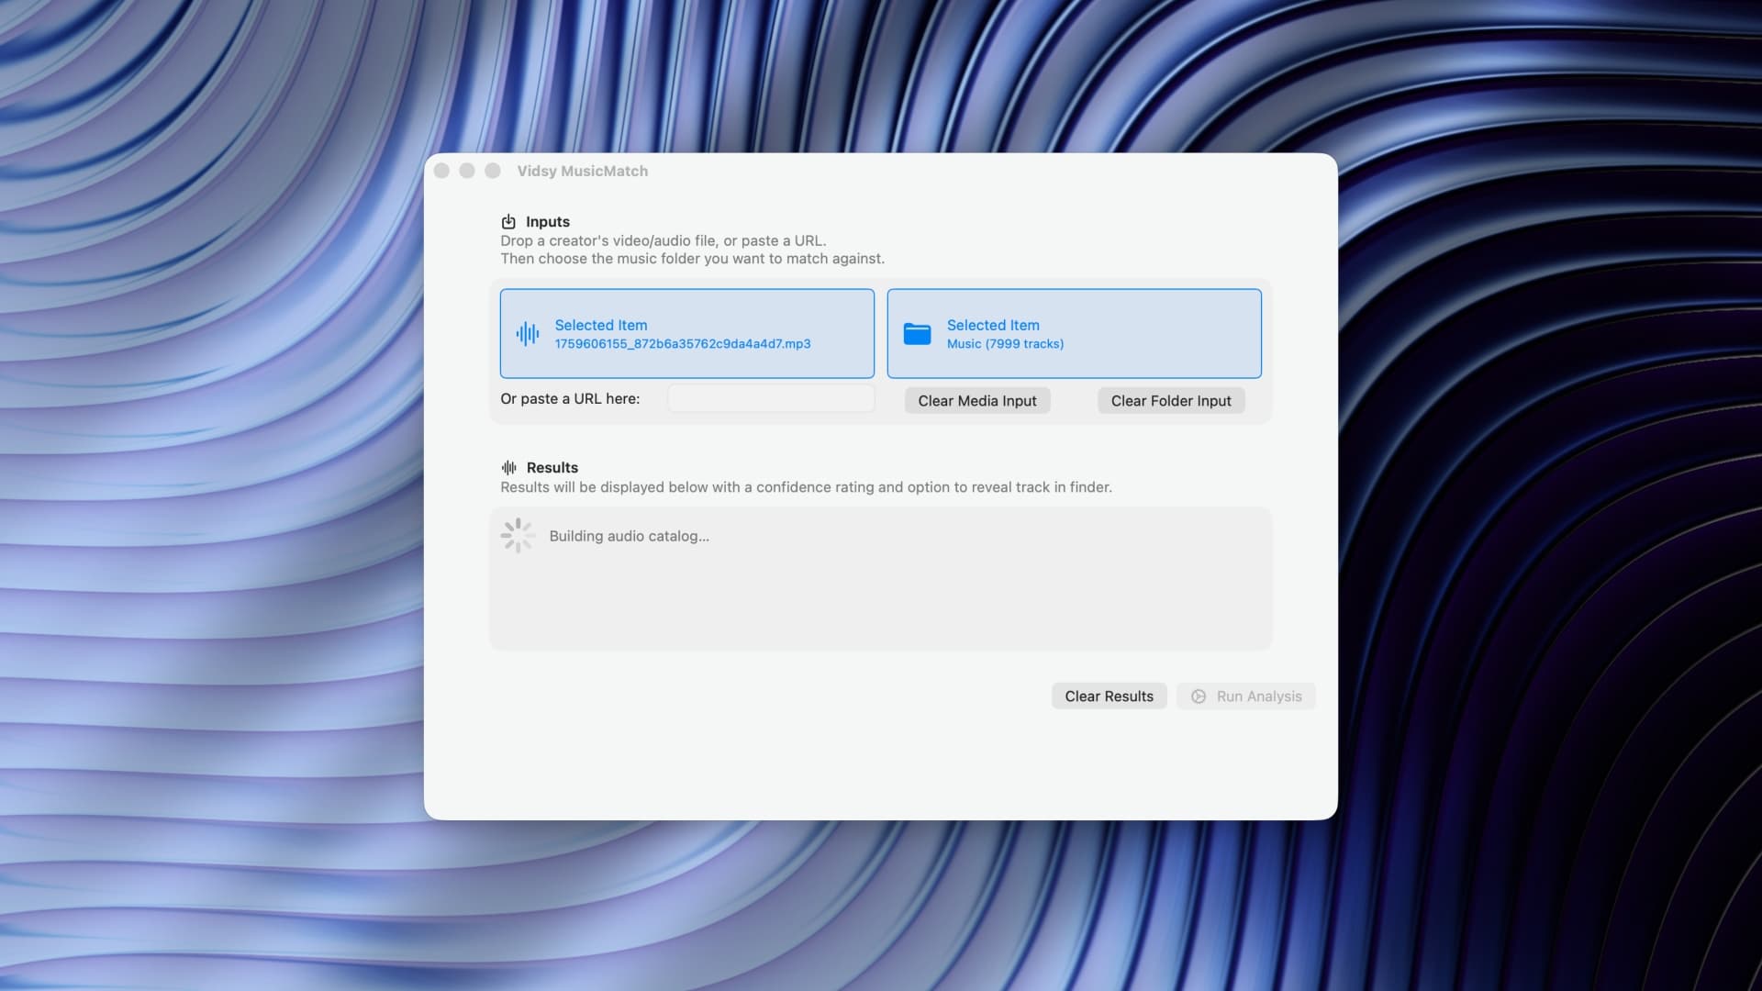The image size is (1762, 991).
Task: Select the waveform icon on the mp3 card
Action: point(529,333)
